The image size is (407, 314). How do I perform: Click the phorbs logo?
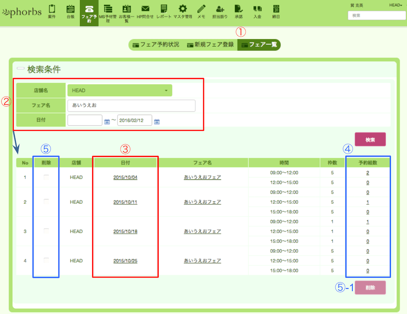[22, 12]
